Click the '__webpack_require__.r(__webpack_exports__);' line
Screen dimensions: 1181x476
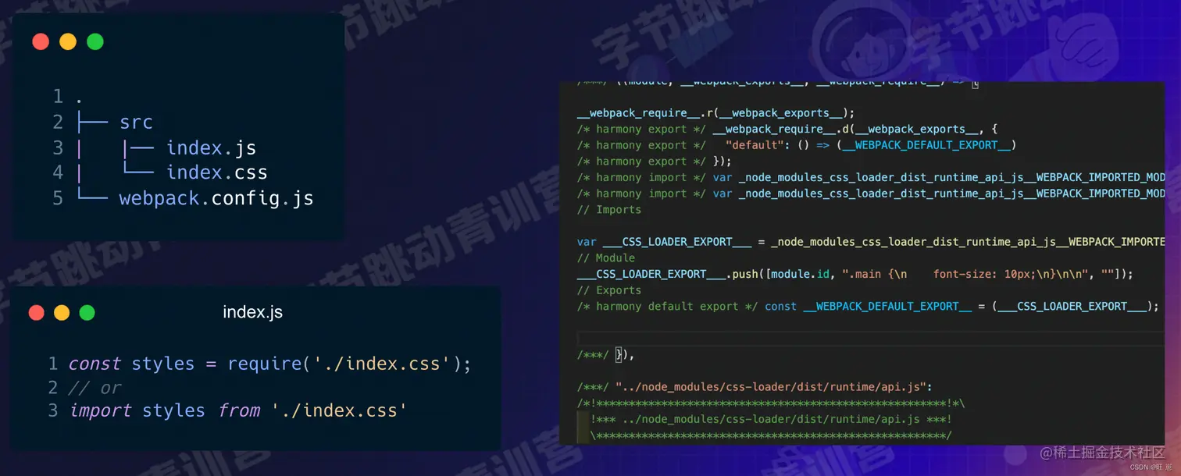point(716,112)
